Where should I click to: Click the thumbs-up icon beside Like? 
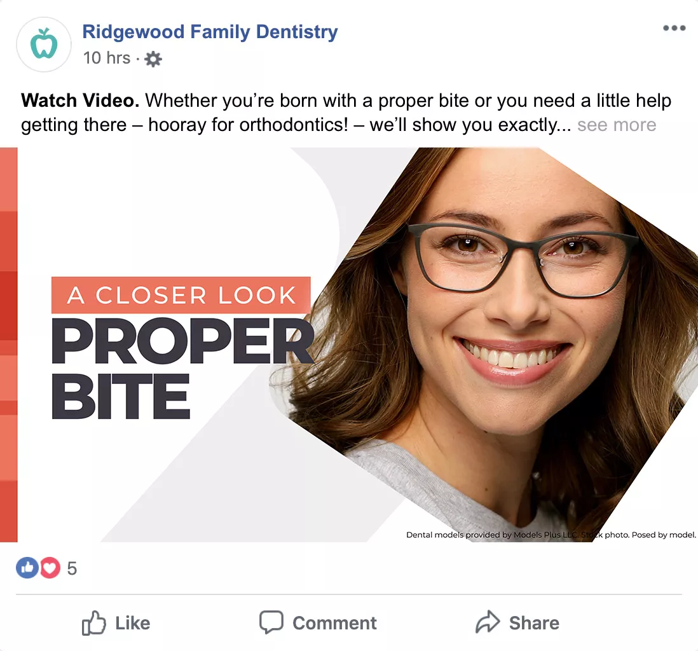[x=94, y=623]
